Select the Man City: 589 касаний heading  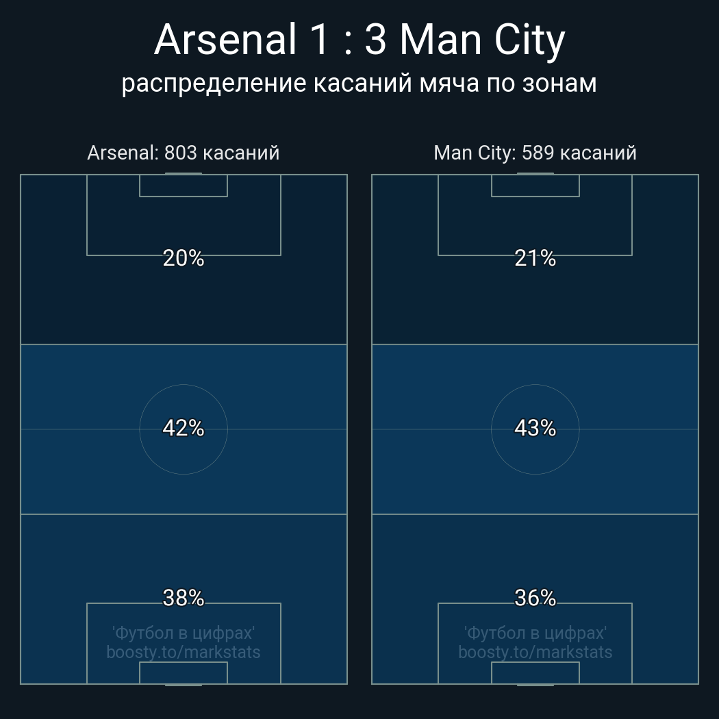[x=535, y=153]
